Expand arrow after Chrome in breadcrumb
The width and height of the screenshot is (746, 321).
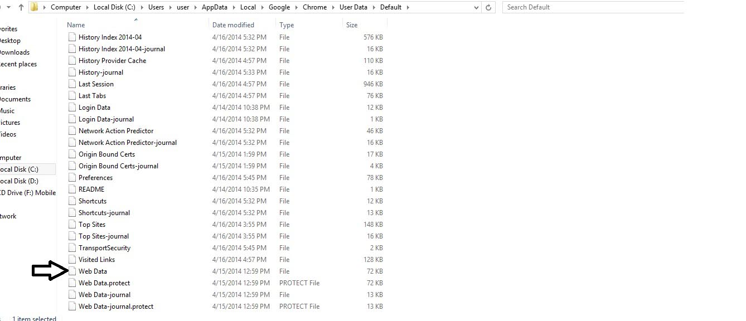(x=333, y=7)
